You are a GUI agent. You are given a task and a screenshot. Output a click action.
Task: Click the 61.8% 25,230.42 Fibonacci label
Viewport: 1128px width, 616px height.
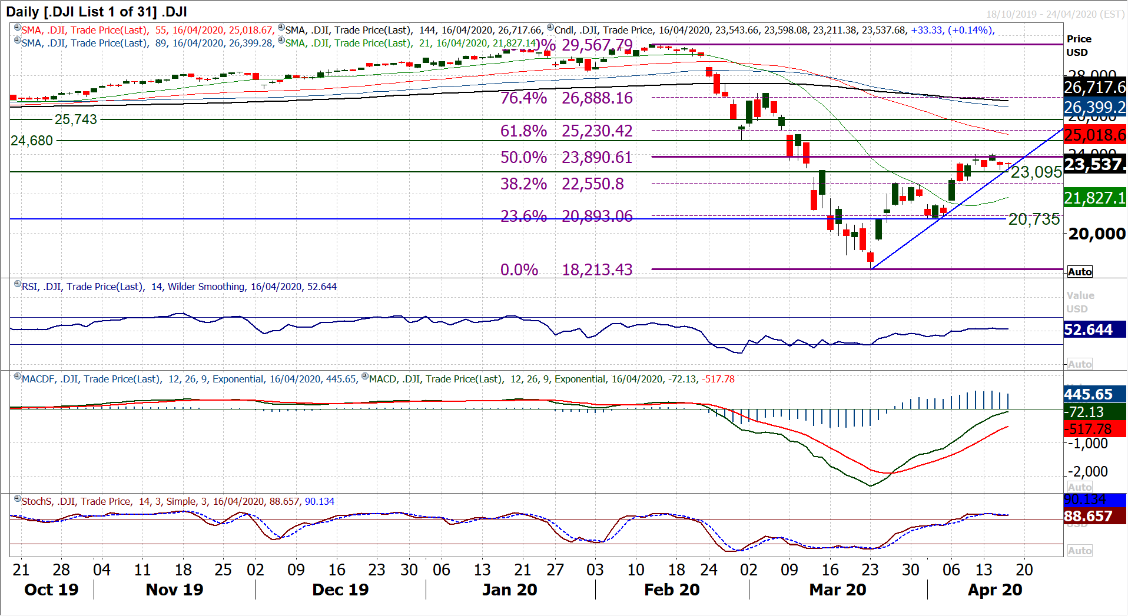(566, 131)
